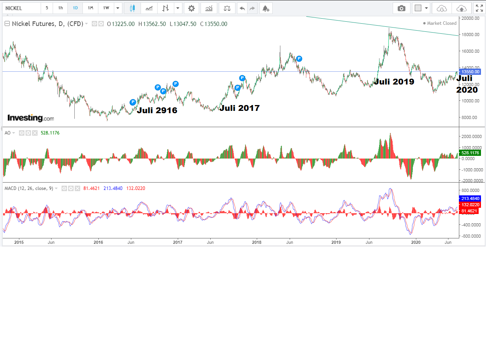
Task: Click the 81.4621 histogram axis label
Action: pos(469,211)
